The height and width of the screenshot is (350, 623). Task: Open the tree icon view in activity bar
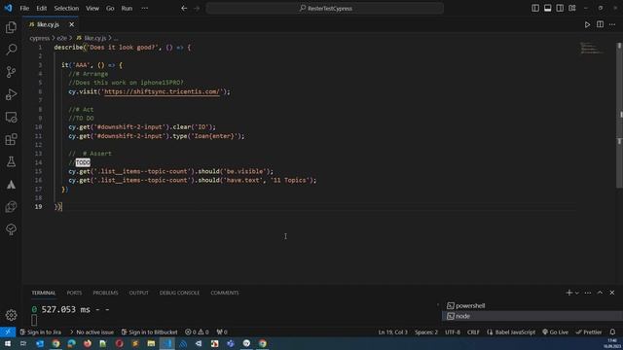pyautogui.click(x=11, y=229)
